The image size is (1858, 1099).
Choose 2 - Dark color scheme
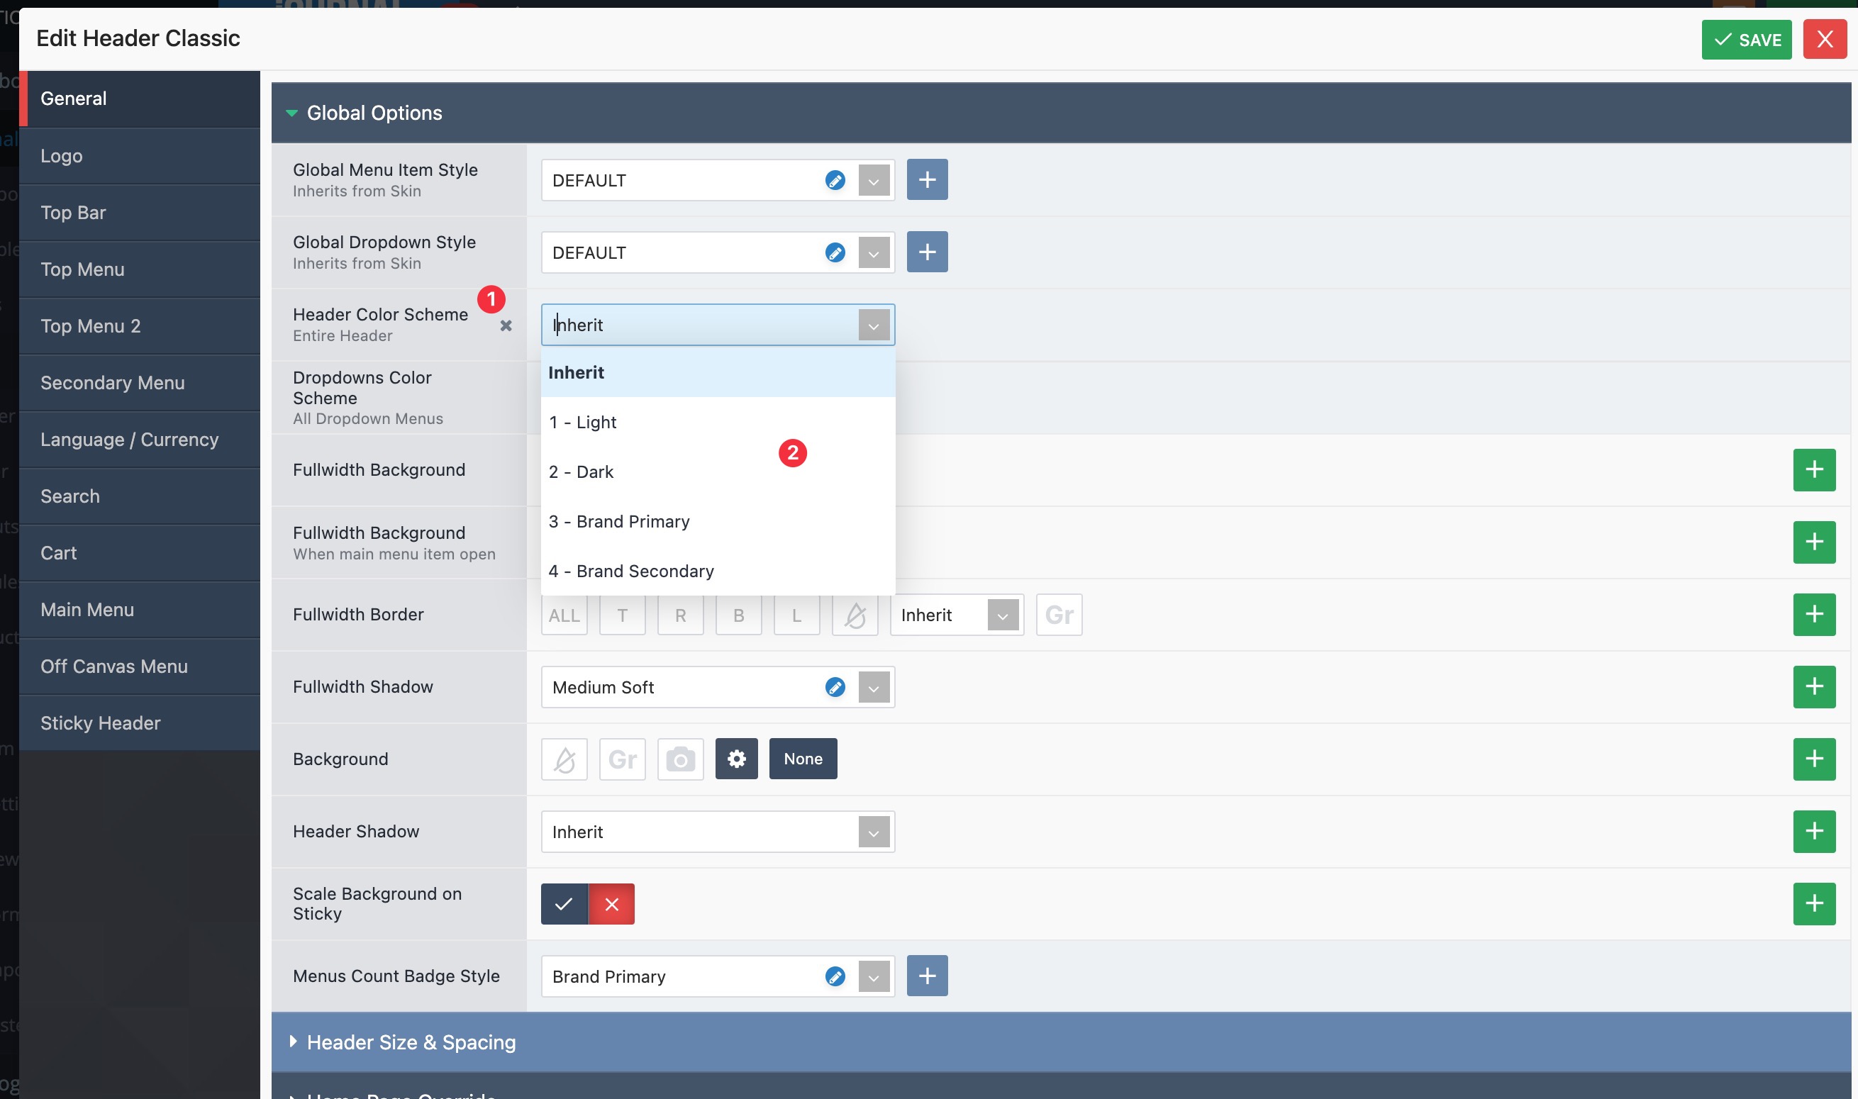pyautogui.click(x=718, y=472)
